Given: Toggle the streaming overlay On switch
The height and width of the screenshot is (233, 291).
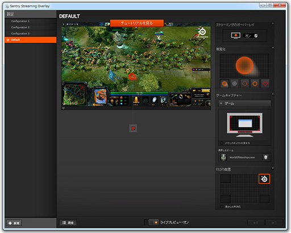Looking at the screenshot, I should pyautogui.click(x=251, y=36).
